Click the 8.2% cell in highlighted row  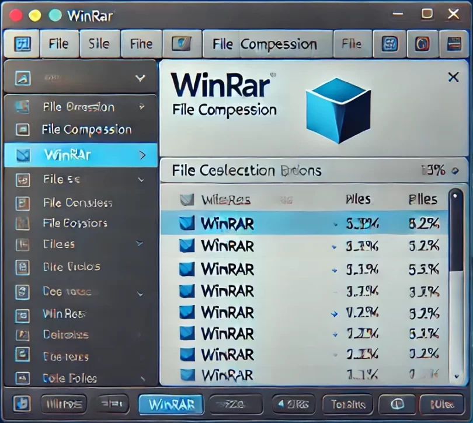424,223
